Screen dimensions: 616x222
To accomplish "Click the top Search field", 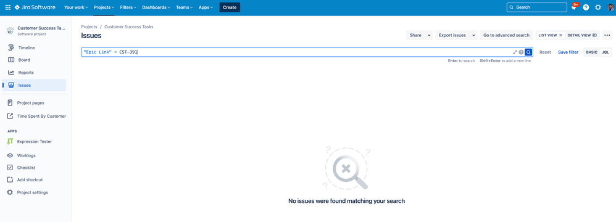I will (x=536, y=7).
